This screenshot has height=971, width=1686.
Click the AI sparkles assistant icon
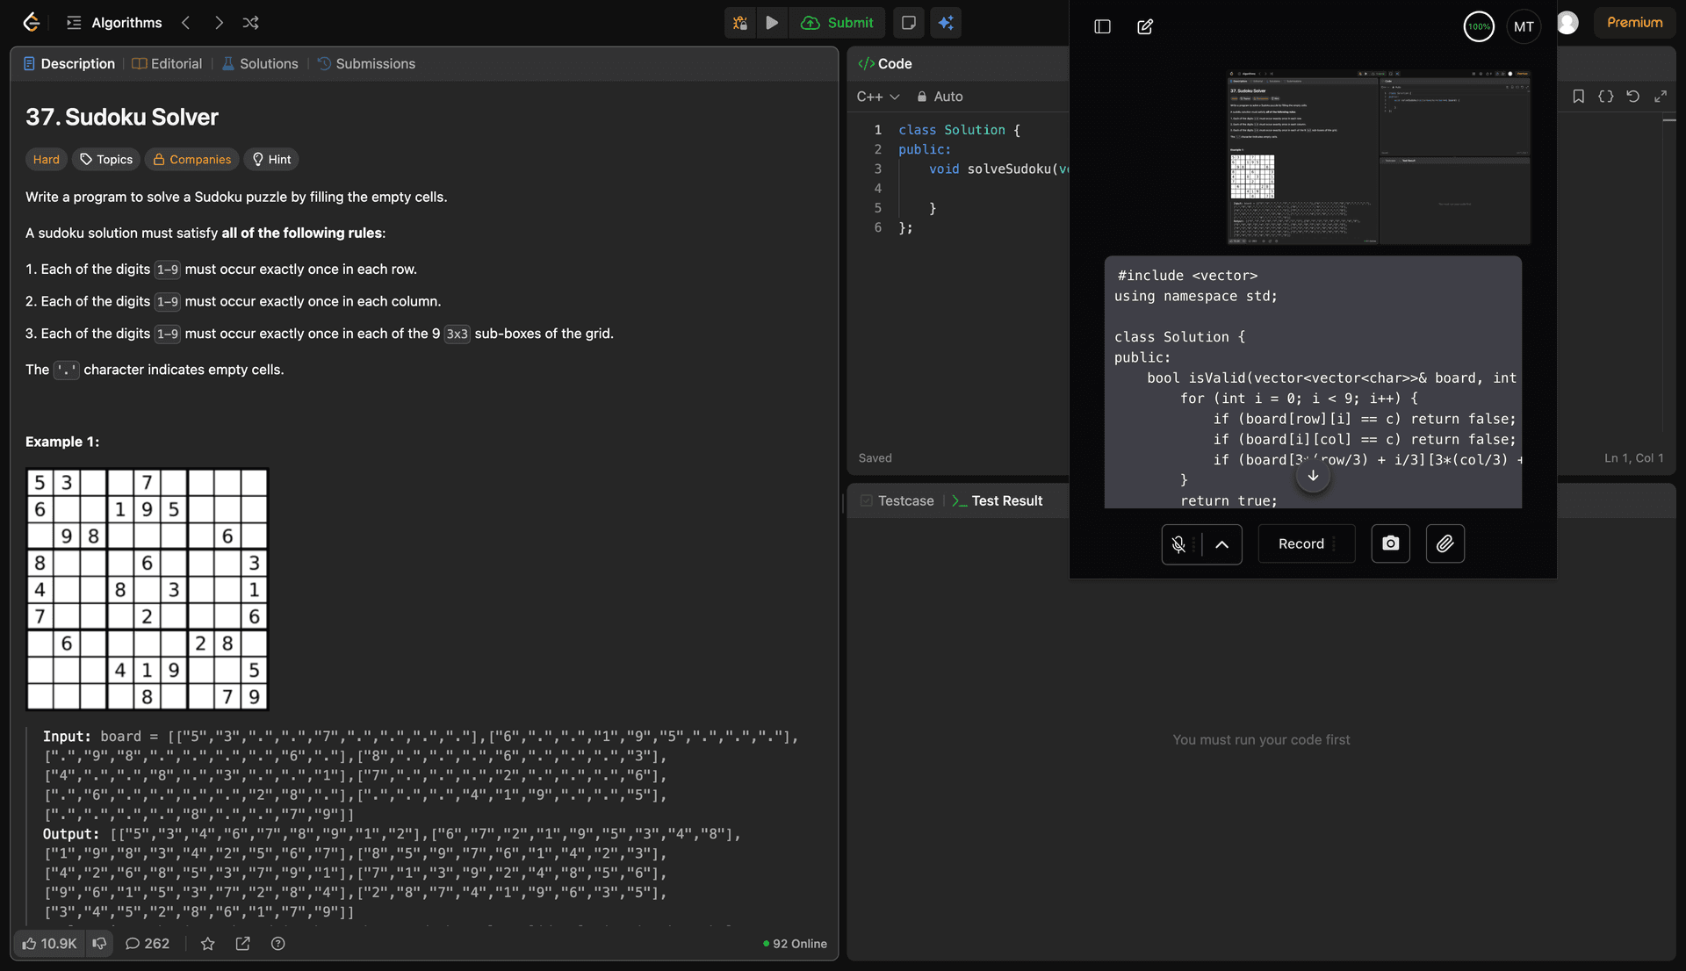click(x=946, y=23)
